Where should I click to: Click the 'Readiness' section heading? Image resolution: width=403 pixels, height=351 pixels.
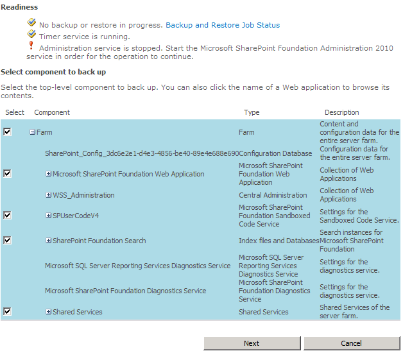click(19, 7)
